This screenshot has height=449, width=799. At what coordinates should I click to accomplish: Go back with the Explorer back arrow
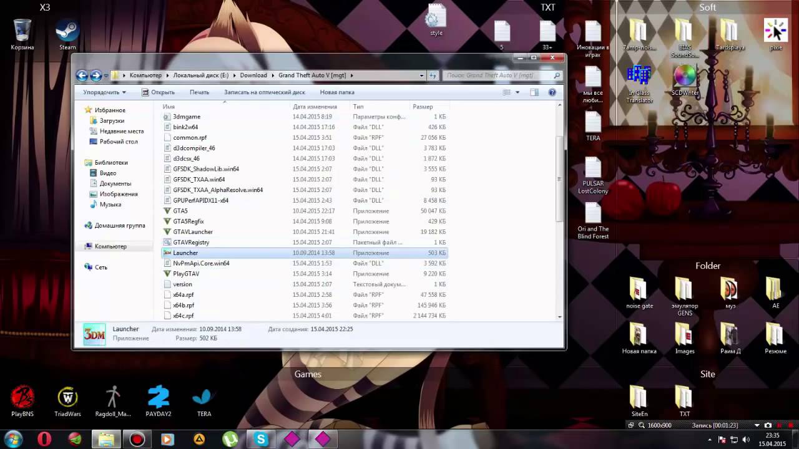[x=82, y=75]
